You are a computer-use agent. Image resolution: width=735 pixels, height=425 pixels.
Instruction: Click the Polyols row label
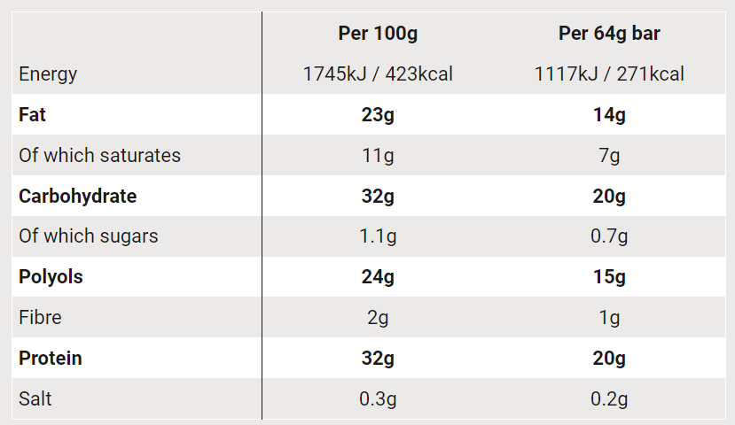point(51,277)
